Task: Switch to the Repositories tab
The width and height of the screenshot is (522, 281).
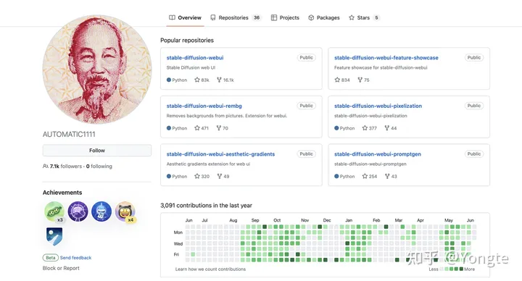Action: pyautogui.click(x=235, y=17)
